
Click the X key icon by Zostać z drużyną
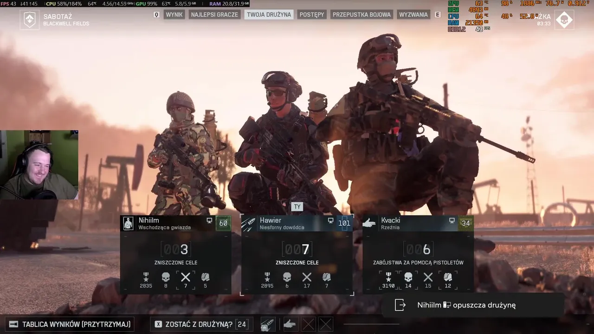(158, 324)
